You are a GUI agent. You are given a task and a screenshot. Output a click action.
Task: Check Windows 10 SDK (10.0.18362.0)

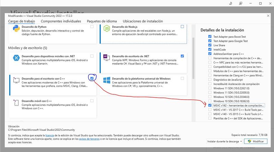click(x=210, y=101)
